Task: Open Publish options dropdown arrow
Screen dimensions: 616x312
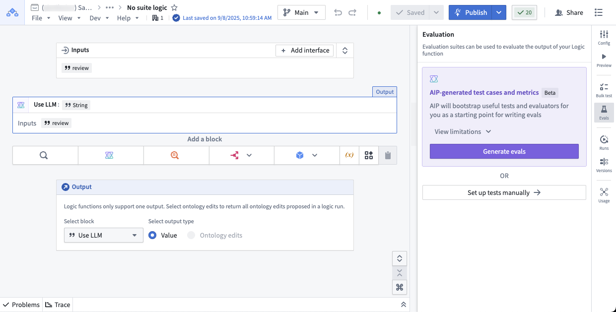Action: [499, 12]
